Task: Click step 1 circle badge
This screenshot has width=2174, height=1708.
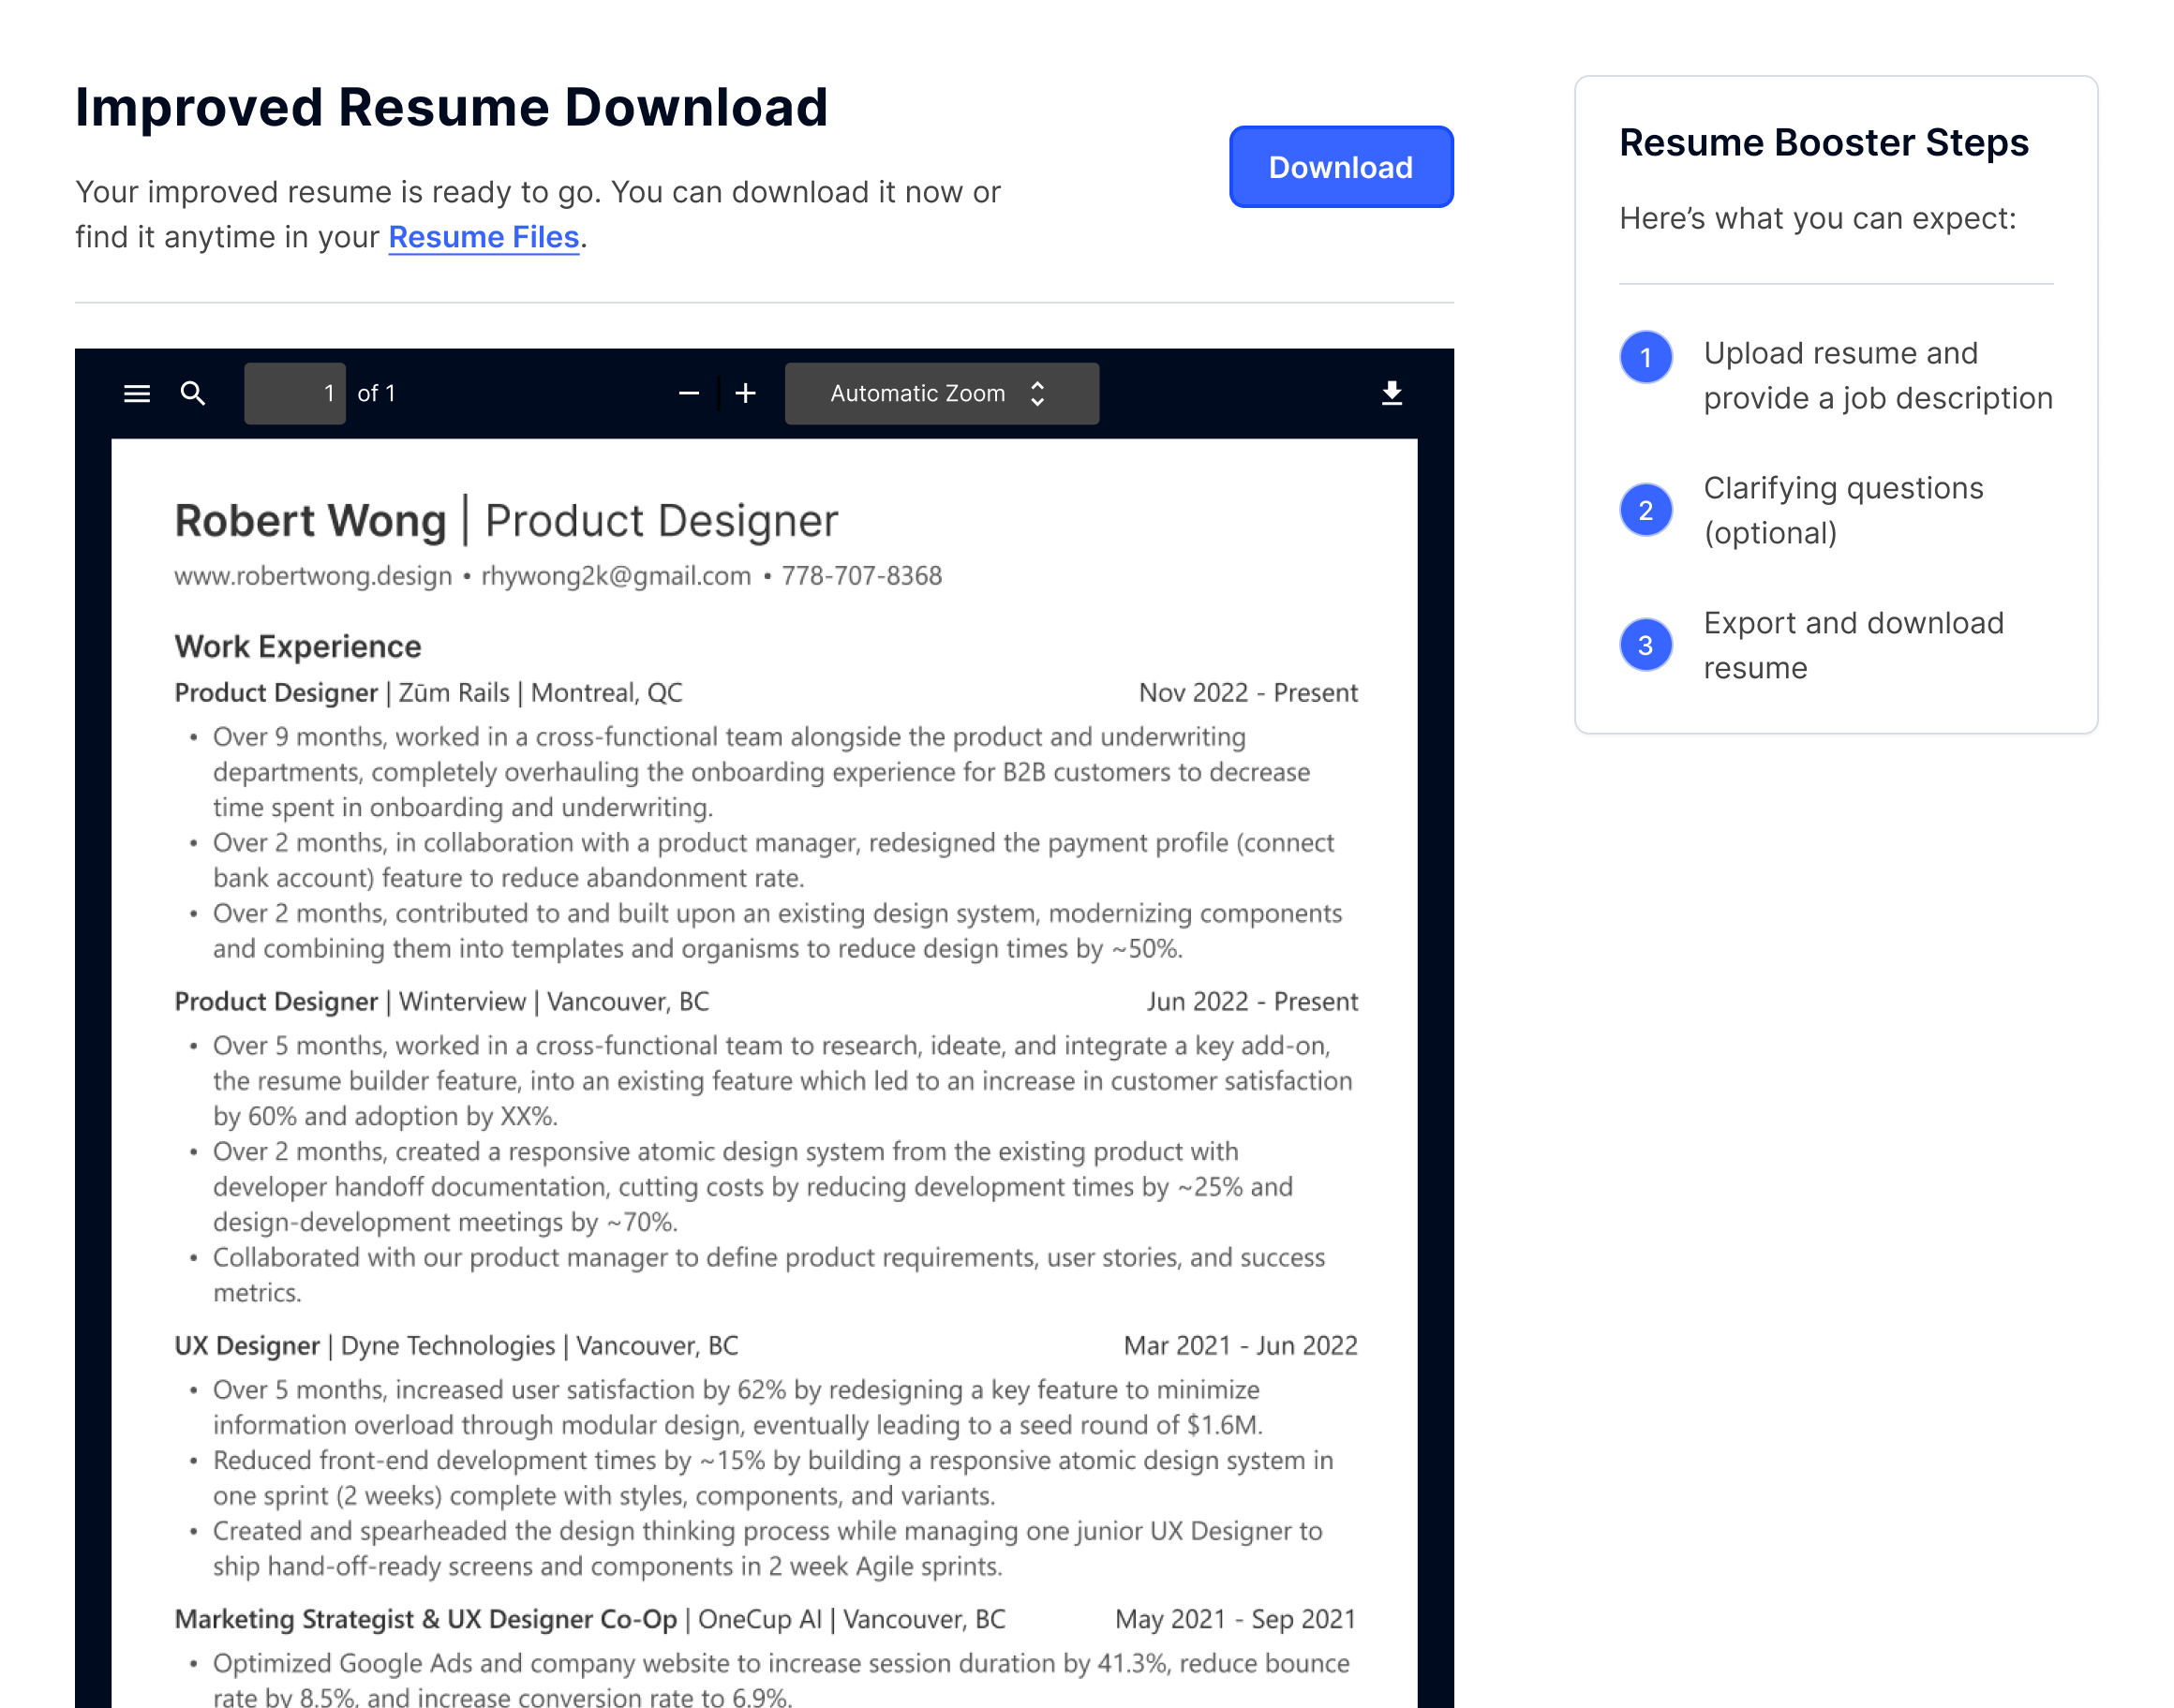Action: point(1645,357)
